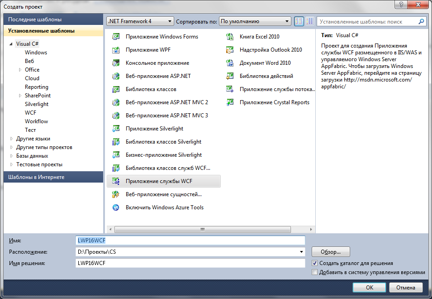Select the WCF category in tree
The image size is (432, 299).
click(x=30, y=113)
